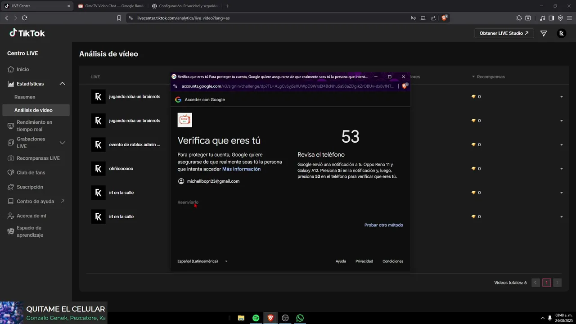Click the Google popup address bar
Screen dimensions: 576x324
coord(288,86)
